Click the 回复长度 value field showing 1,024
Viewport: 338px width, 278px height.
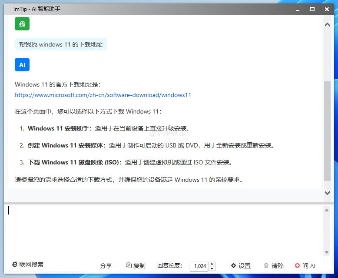tap(199, 266)
